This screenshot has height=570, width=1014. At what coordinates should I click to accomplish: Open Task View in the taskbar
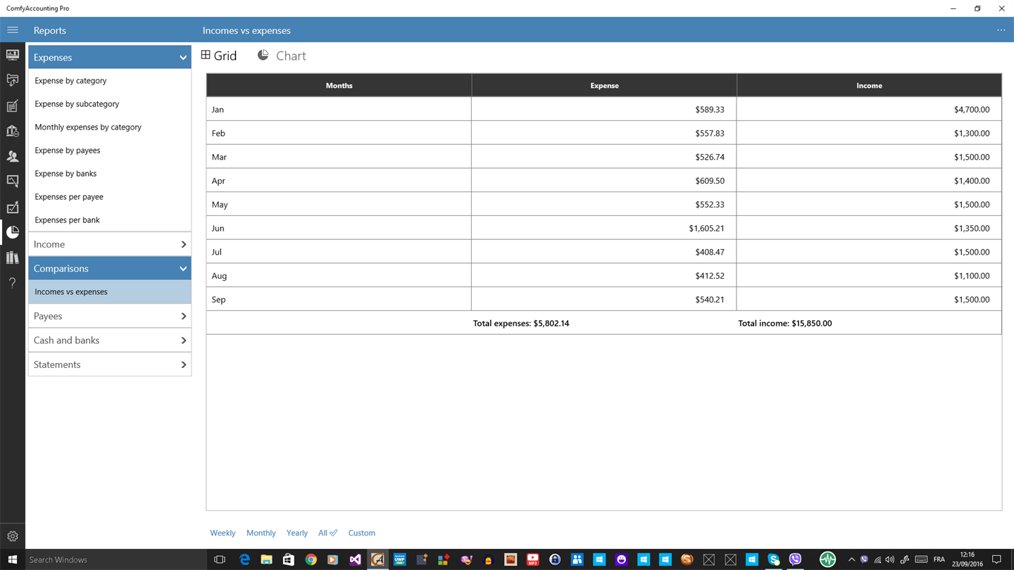220,559
